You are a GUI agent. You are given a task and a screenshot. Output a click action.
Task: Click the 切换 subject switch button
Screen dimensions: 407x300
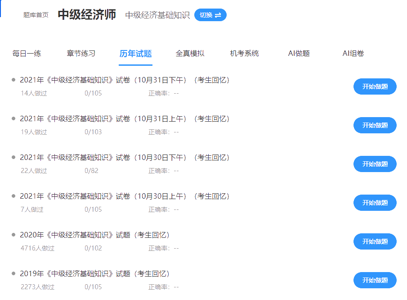coord(210,14)
